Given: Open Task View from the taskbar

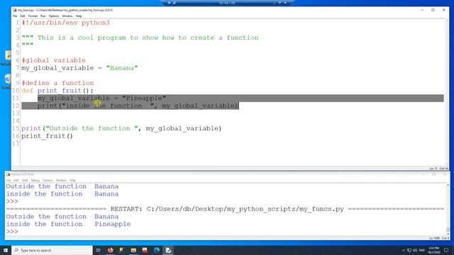Looking at the screenshot, I should (99, 250).
